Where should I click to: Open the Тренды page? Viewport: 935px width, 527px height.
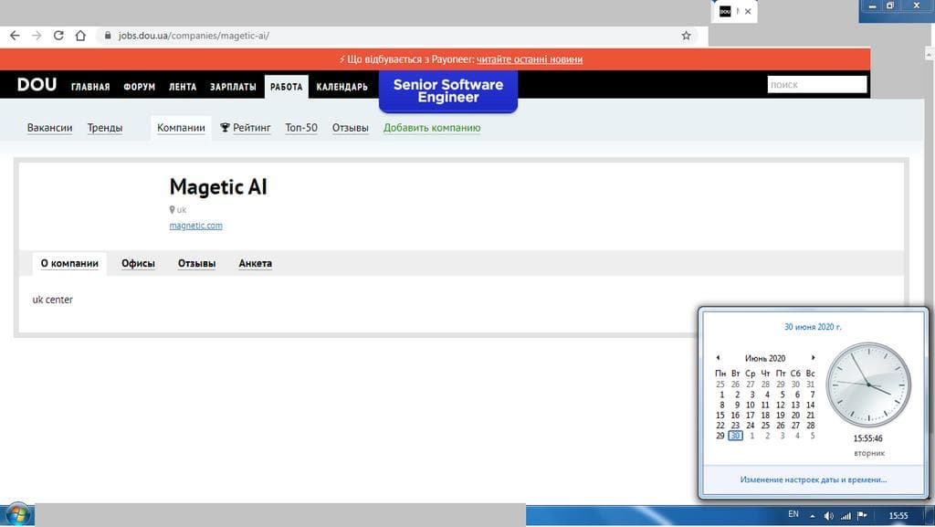point(105,128)
